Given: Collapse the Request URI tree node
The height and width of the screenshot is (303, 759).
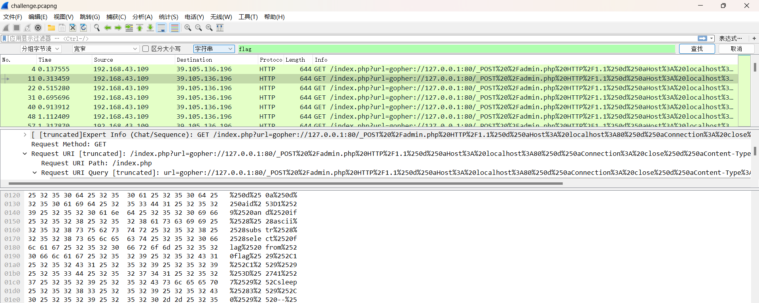Looking at the screenshot, I should 25,154.
